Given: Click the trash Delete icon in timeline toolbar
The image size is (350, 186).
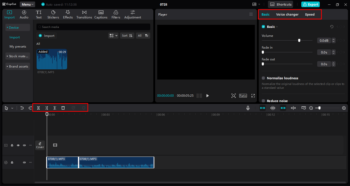Looking at the screenshot, I should (x=63, y=108).
